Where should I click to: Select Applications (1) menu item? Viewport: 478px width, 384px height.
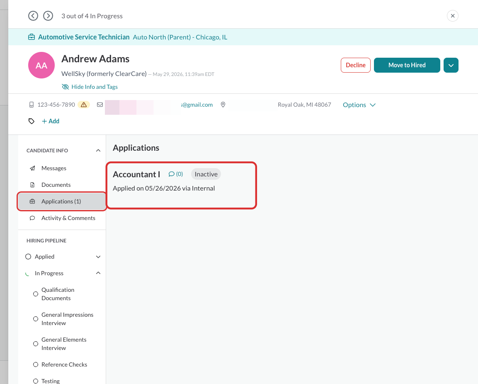coord(62,201)
